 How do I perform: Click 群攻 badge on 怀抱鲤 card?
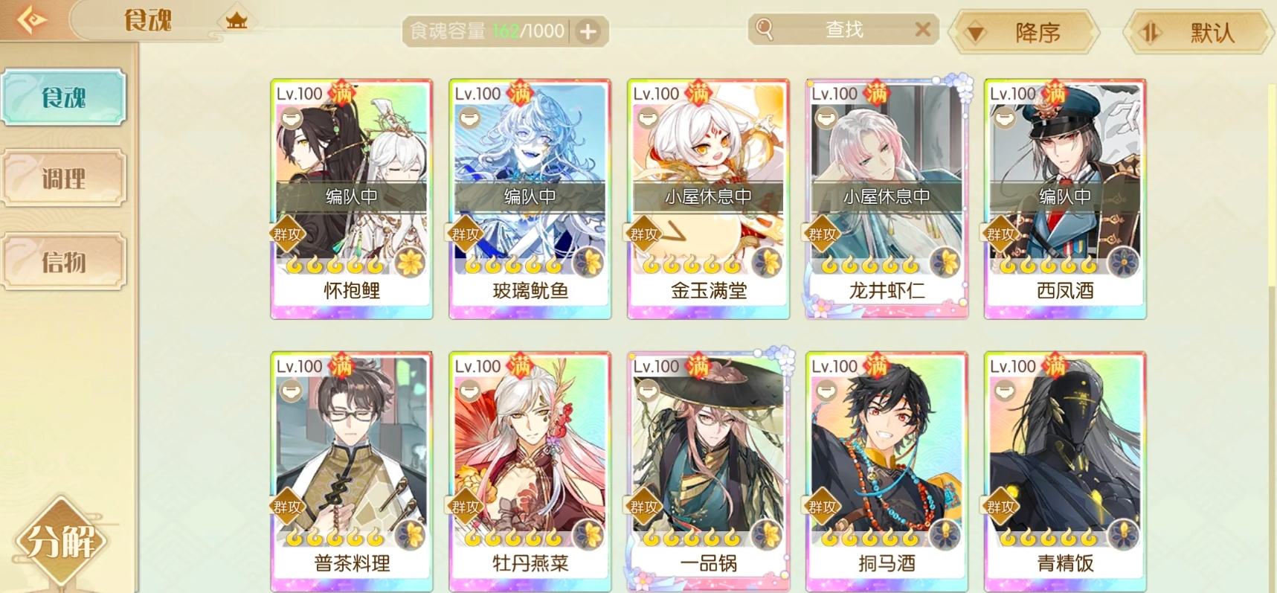[287, 234]
